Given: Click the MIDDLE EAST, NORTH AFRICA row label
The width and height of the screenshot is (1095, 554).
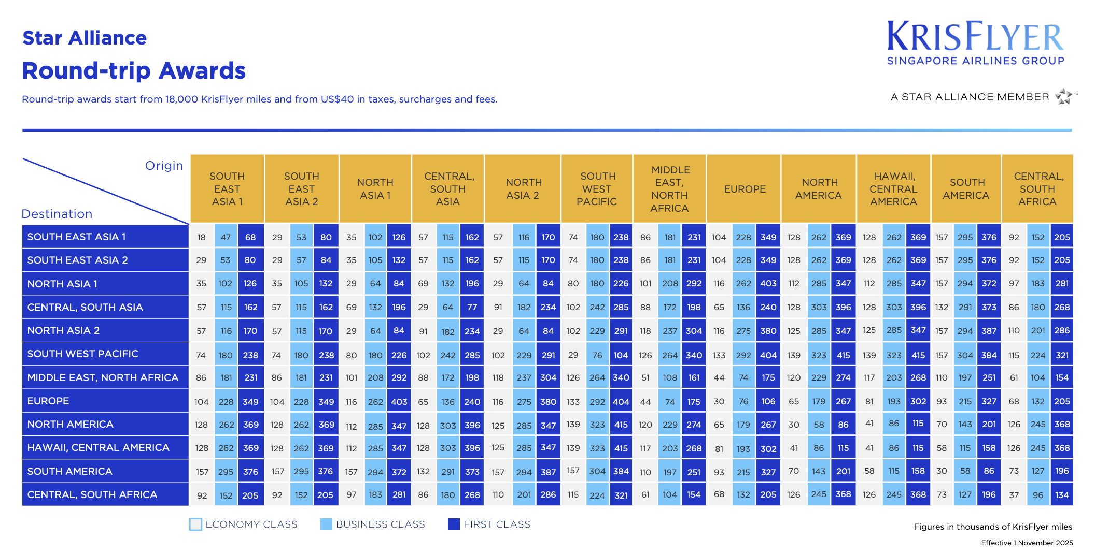Looking at the screenshot, I should (x=105, y=377).
